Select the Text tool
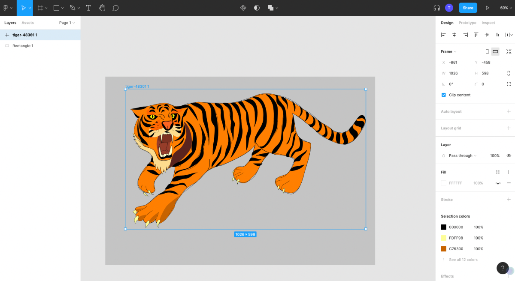The image size is (515, 281). pos(88,7)
